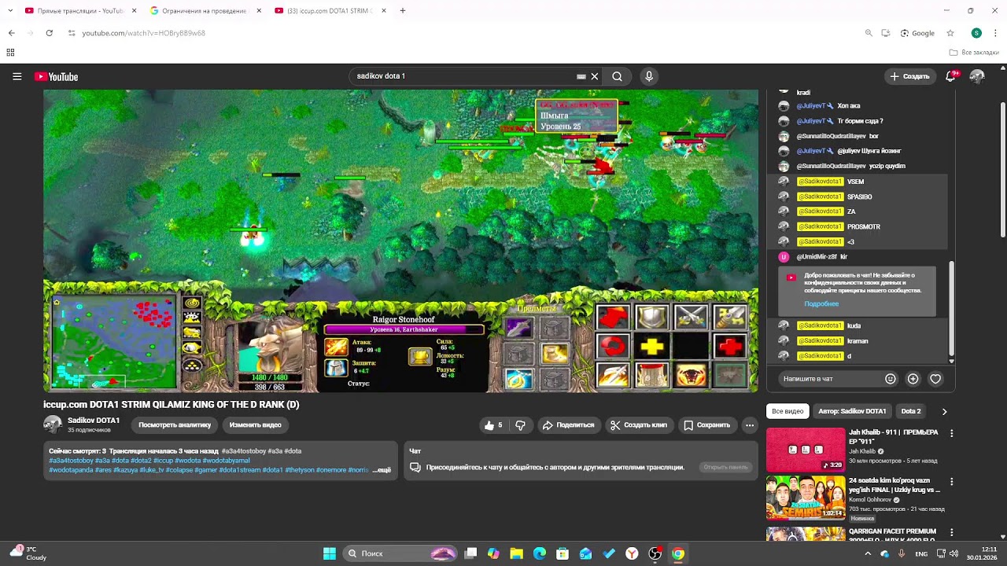This screenshot has width=1007, height=566.
Task: Open the Windows Start menu
Action: pyautogui.click(x=330, y=553)
